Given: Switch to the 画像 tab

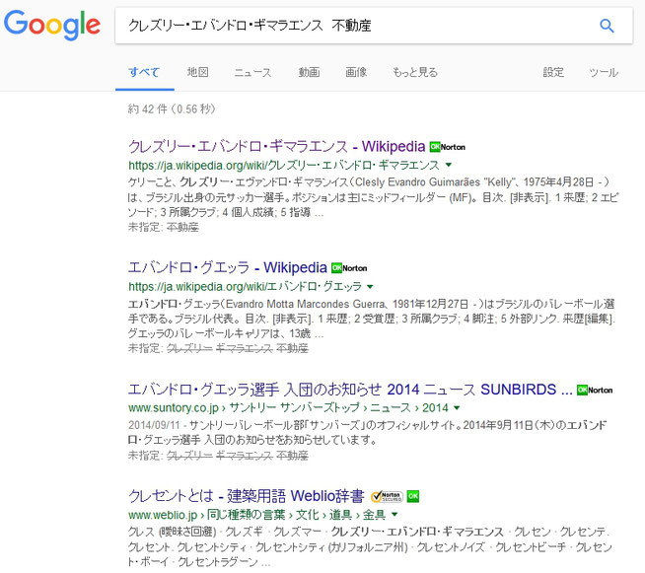Looking at the screenshot, I should tap(356, 72).
